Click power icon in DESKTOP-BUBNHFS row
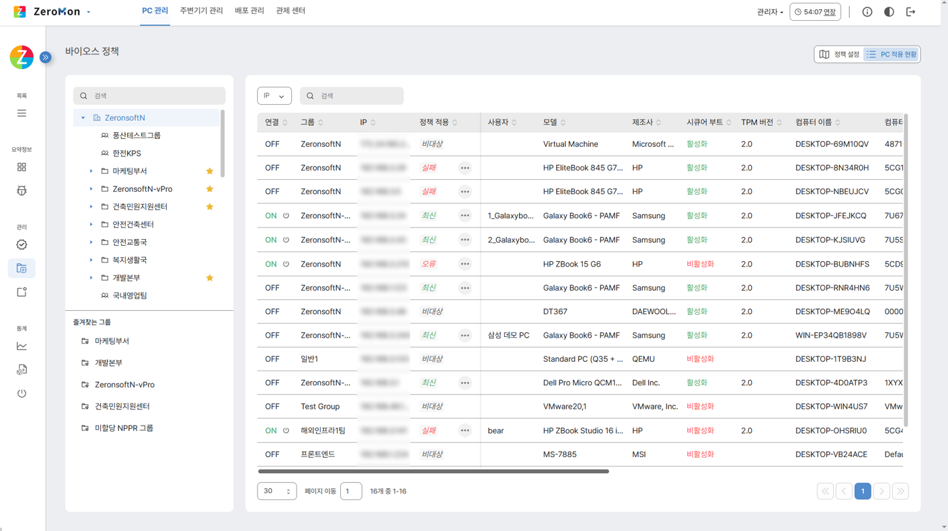This screenshot has width=948, height=531. [286, 264]
